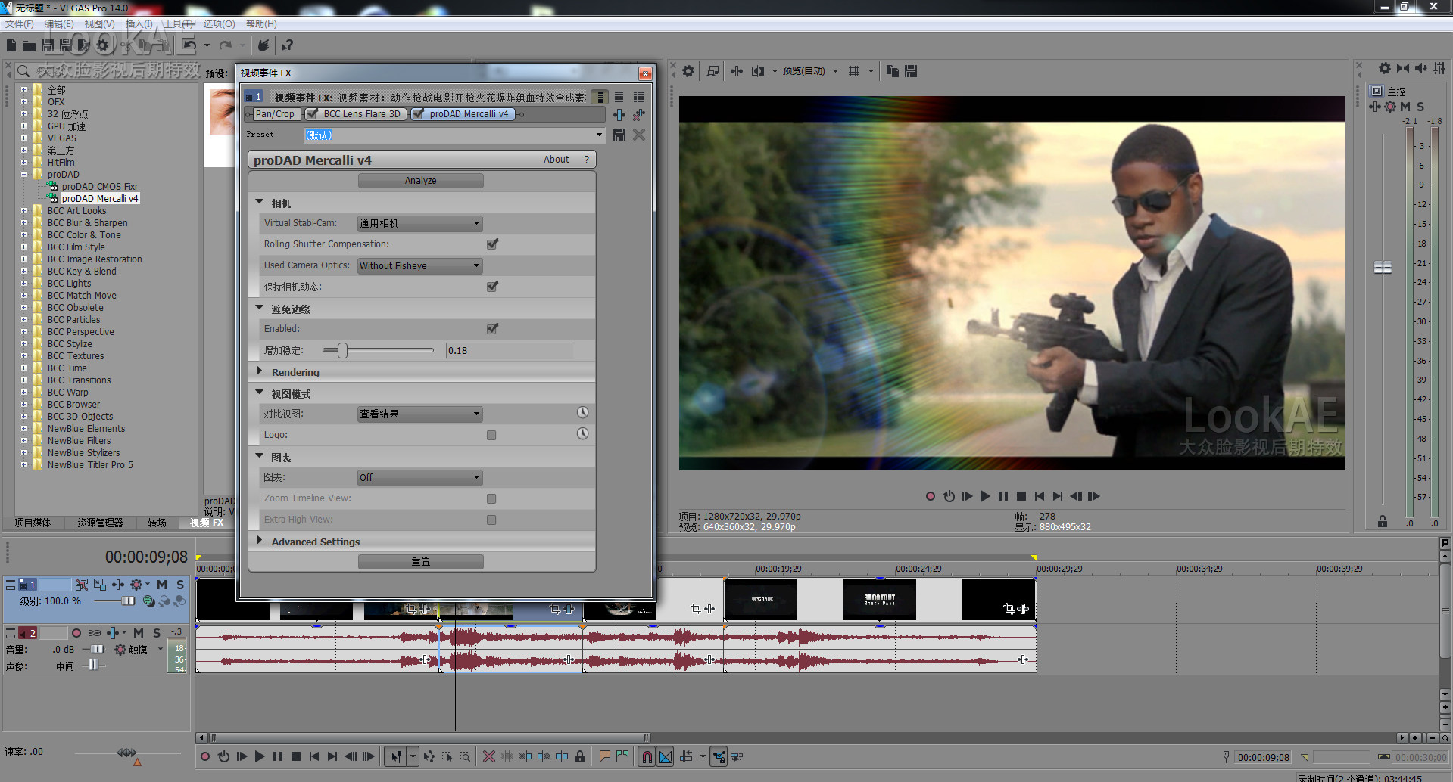1453x782 pixels.
Task: Open the Preset dropdown in the FX window
Action: [x=599, y=135]
